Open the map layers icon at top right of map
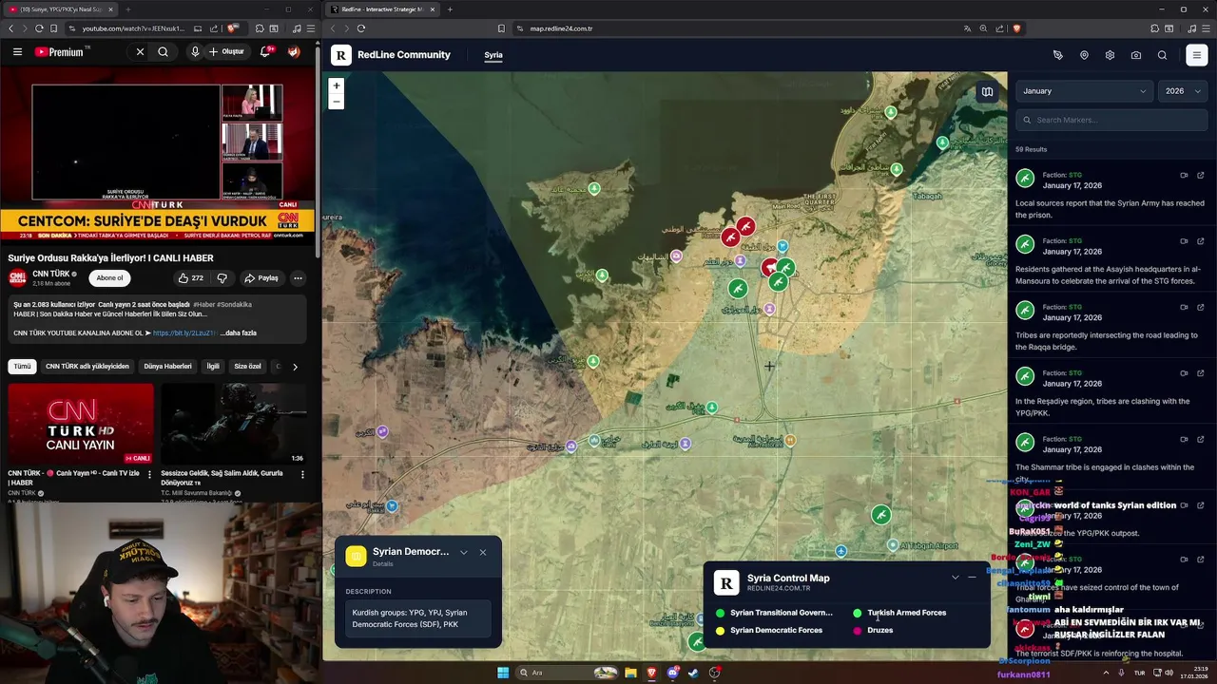 click(987, 92)
